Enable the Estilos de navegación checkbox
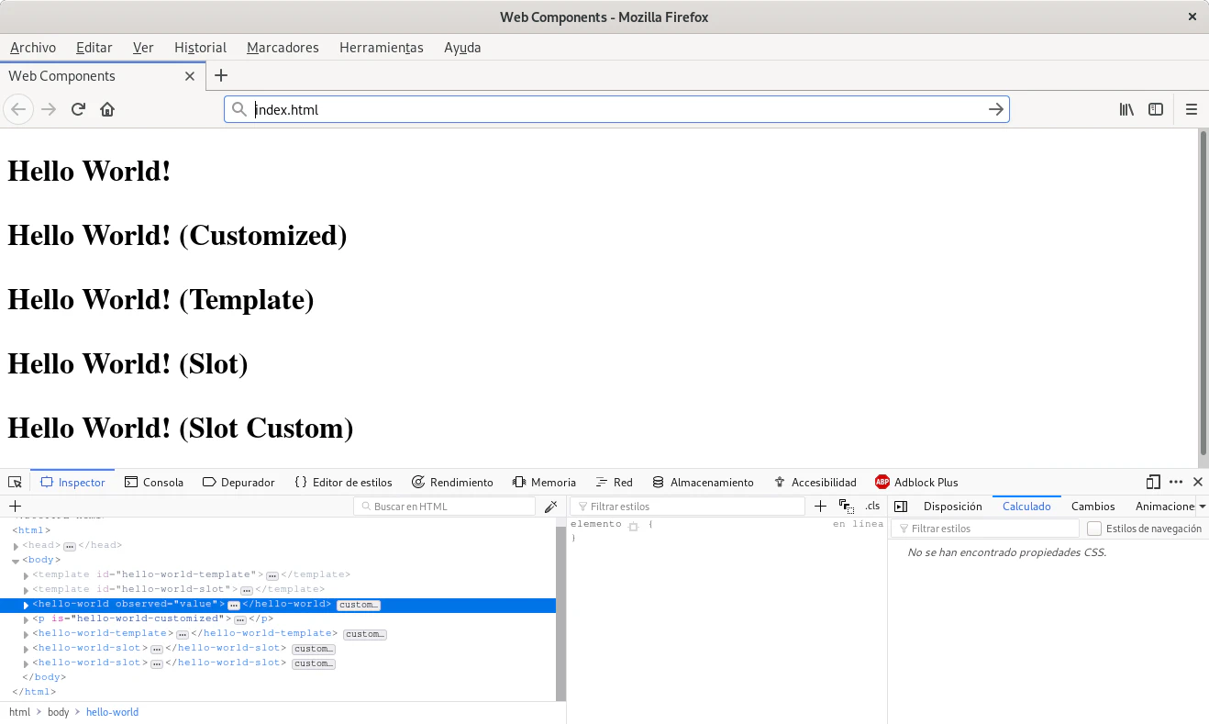Viewport: 1209px width, 724px height. (x=1093, y=529)
